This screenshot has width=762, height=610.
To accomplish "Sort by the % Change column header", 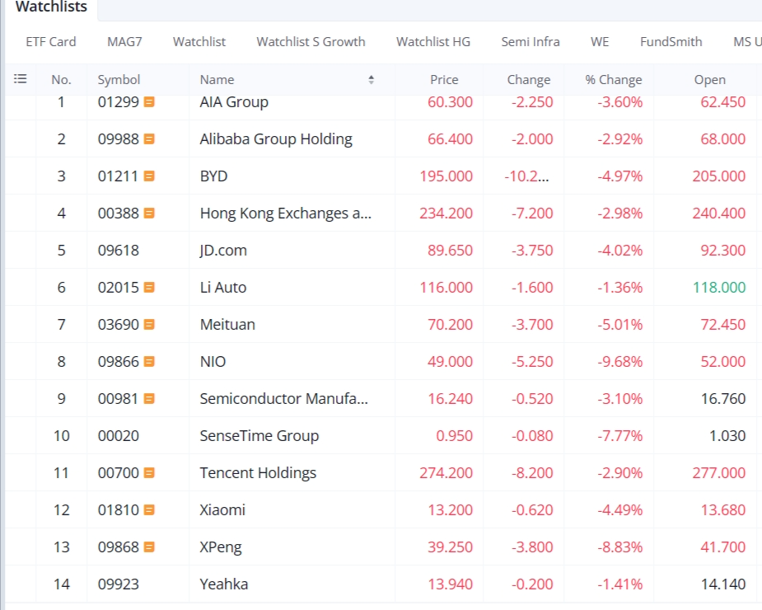I will click(614, 80).
